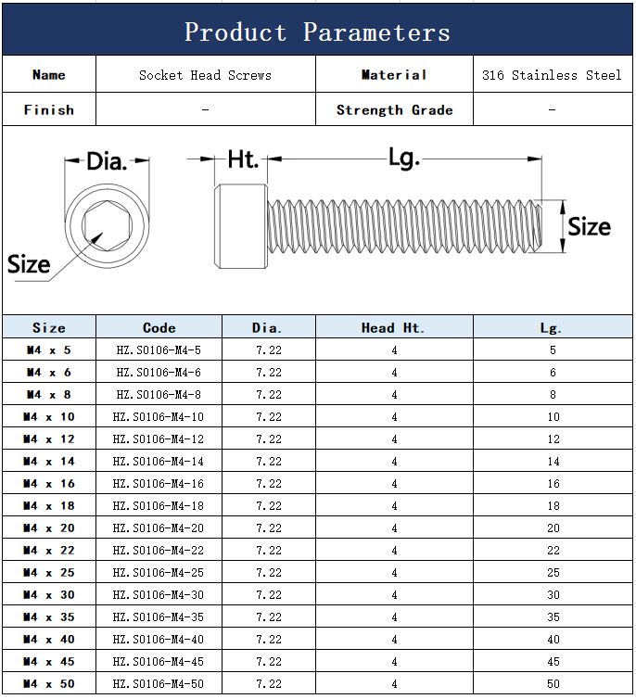The height and width of the screenshot is (699, 636).
Task: Select the Lg. column header in the table
Action: [552, 327]
